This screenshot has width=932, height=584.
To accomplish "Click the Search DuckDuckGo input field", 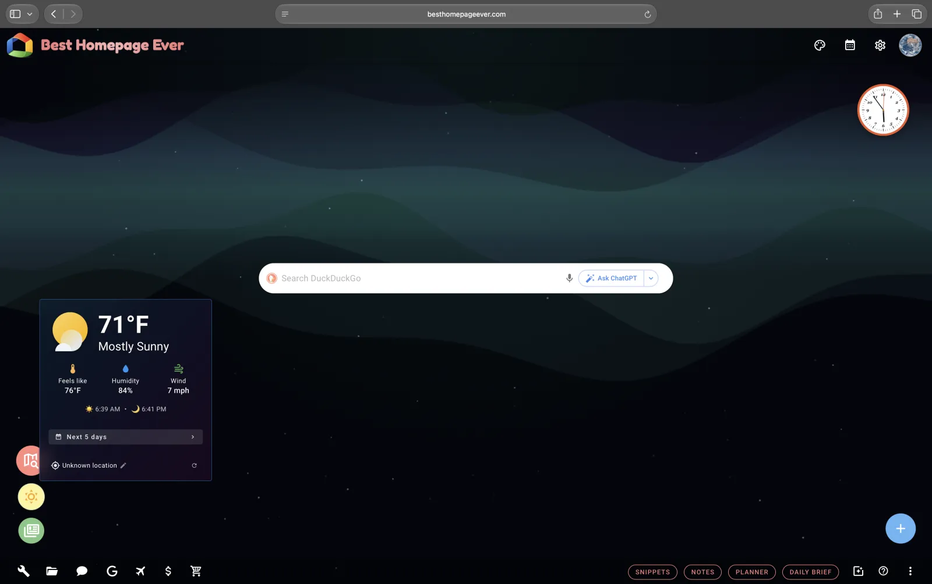I will coord(419,278).
